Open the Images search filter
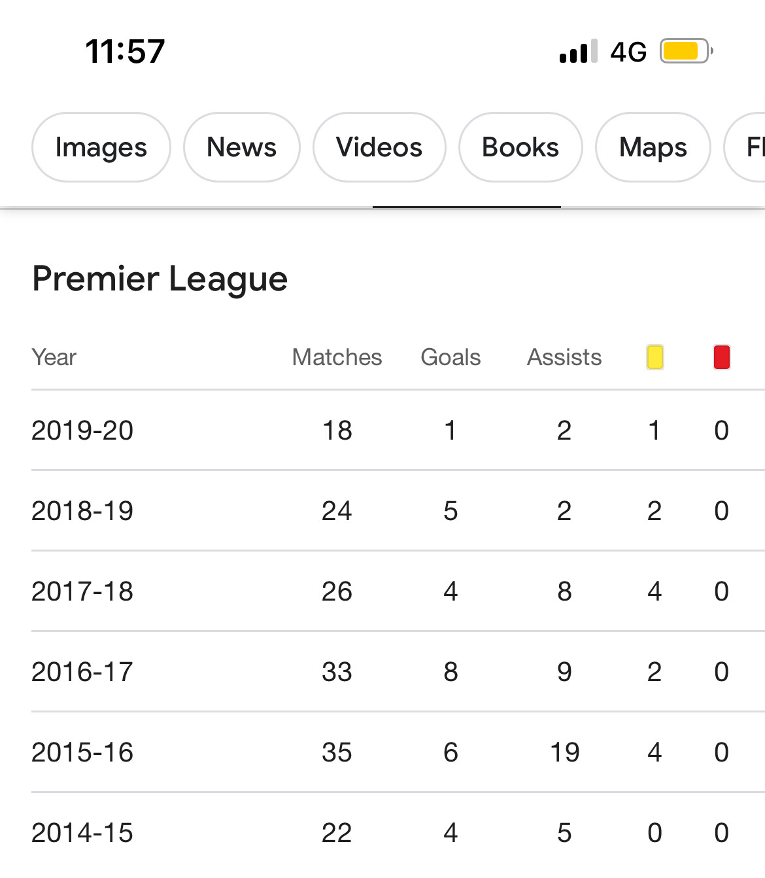Screen dimensions: 765x878 pyautogui.click(x=101, y=147)
